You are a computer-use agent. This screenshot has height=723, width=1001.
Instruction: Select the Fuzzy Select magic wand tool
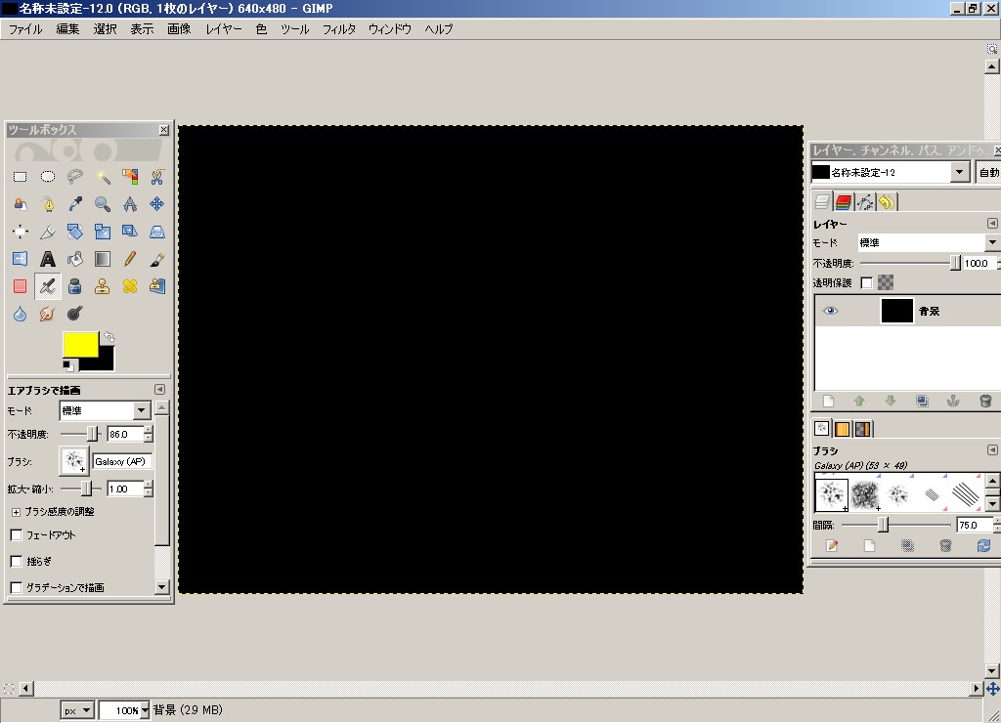102,177
